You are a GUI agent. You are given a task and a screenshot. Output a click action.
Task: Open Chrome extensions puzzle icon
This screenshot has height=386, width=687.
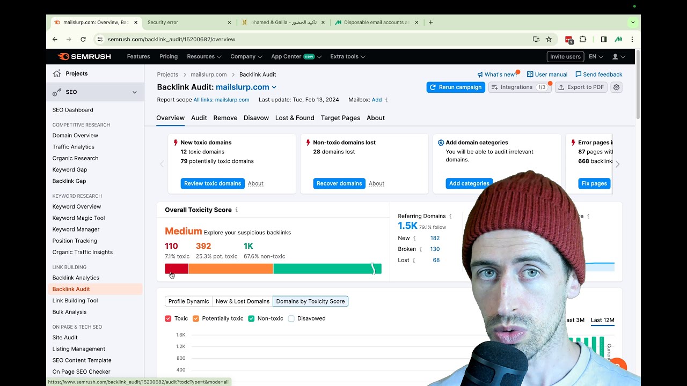pyautogui.click(x=583, y=39)
